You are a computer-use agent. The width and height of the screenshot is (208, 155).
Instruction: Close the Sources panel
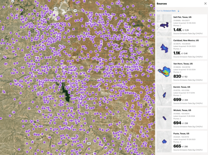[x=205, y=4]
